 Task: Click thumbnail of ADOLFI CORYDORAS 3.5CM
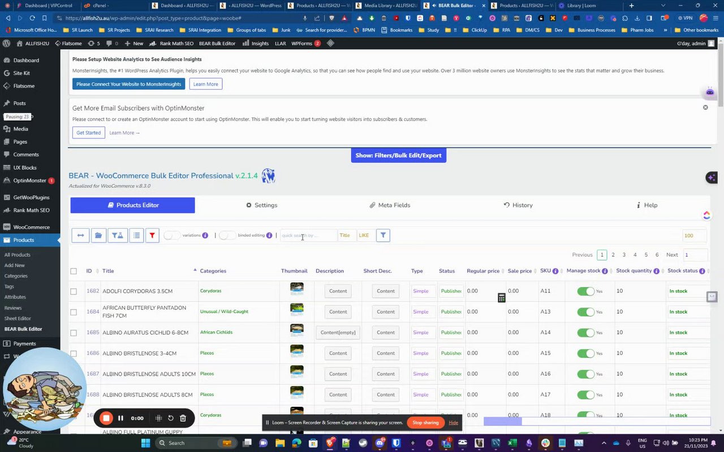pos(297,289)
